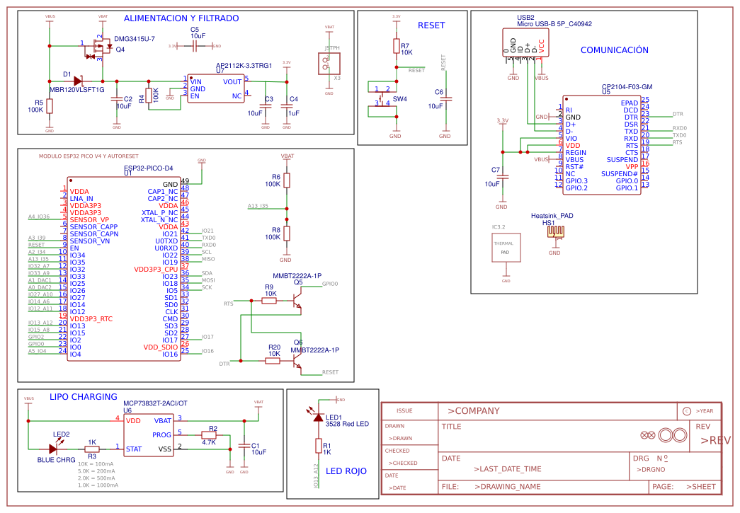This screenshot has width=740, height=513.
Task: Select the R5 100K resistor symbol
Action: click(50, 106)
